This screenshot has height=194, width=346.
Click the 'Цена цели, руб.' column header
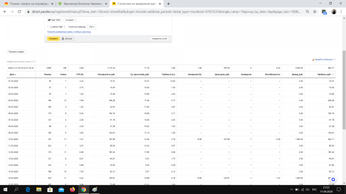[x=222, y=75]
